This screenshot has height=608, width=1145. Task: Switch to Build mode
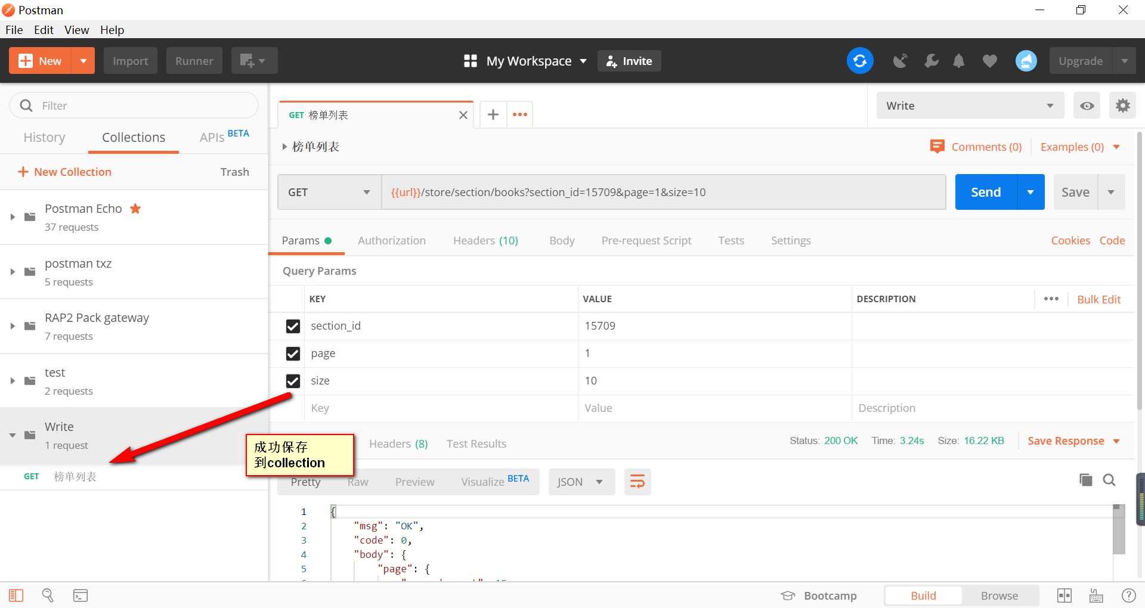pyautogui.click(x=923, y=595)
